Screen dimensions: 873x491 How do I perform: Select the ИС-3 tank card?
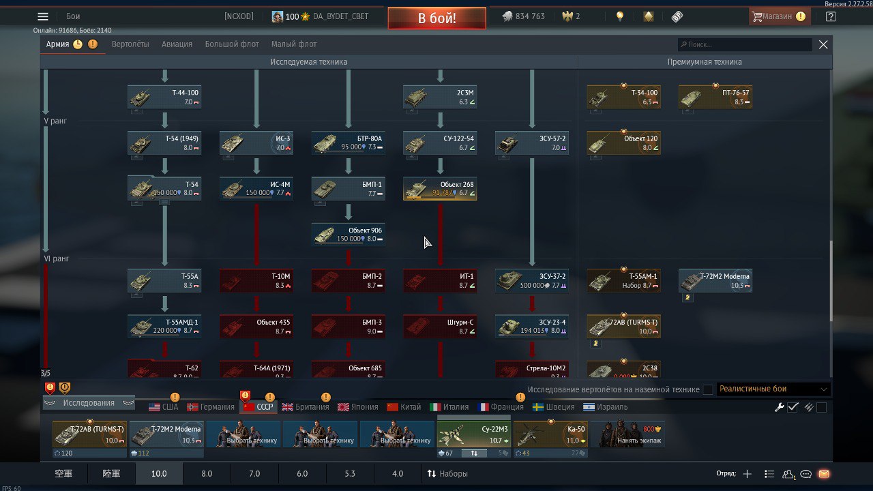(256, 143)
